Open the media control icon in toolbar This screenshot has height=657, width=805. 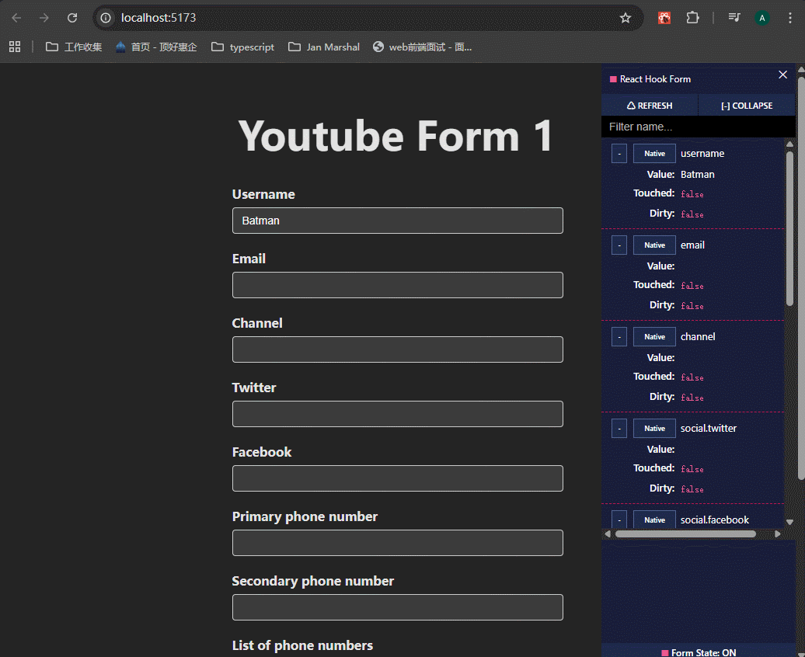(734, 18)
